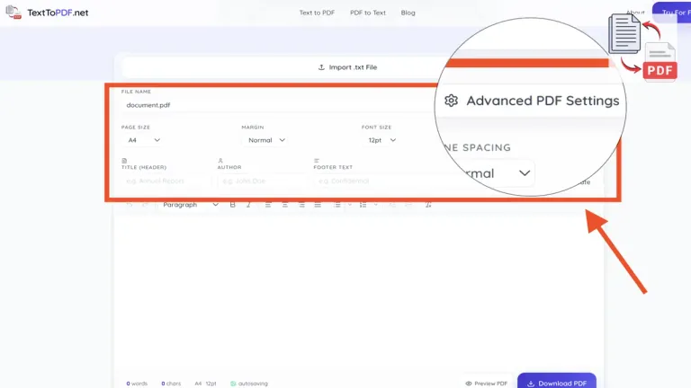Toggle bold formatting in the editor toolbar
This screenshot has width=691, height=388.
233,205
